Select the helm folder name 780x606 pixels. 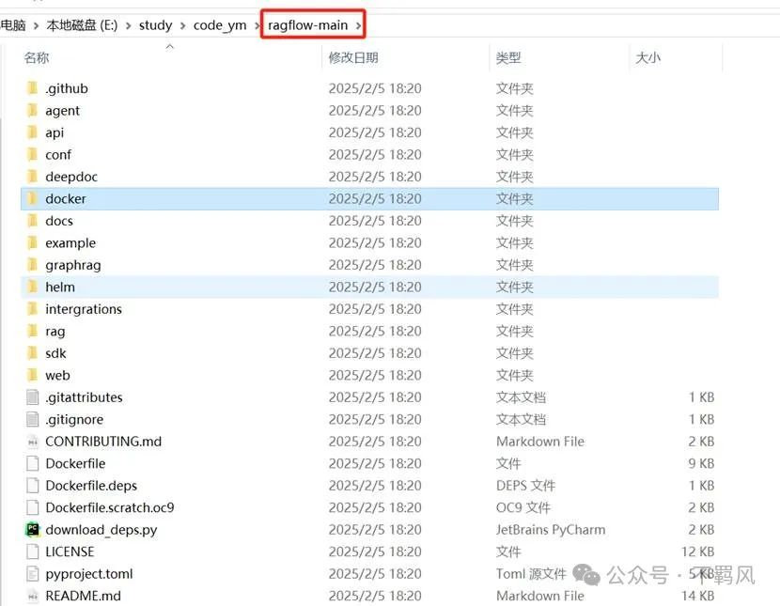click(x=60, y=287)
